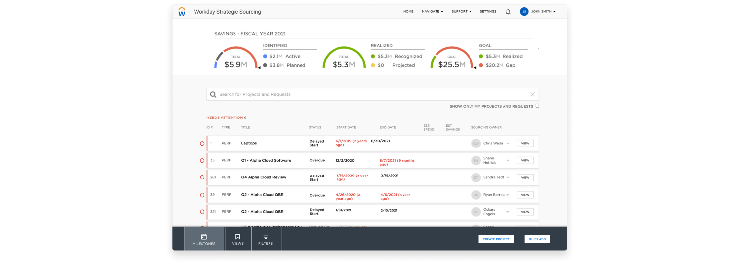Click View for project ID 321

pos(525,212)
